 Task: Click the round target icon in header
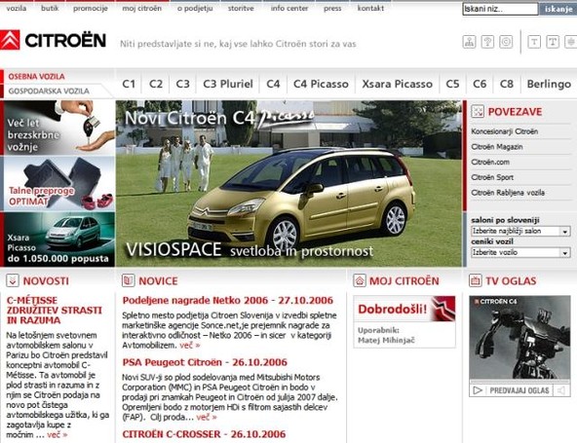point(506,42)
